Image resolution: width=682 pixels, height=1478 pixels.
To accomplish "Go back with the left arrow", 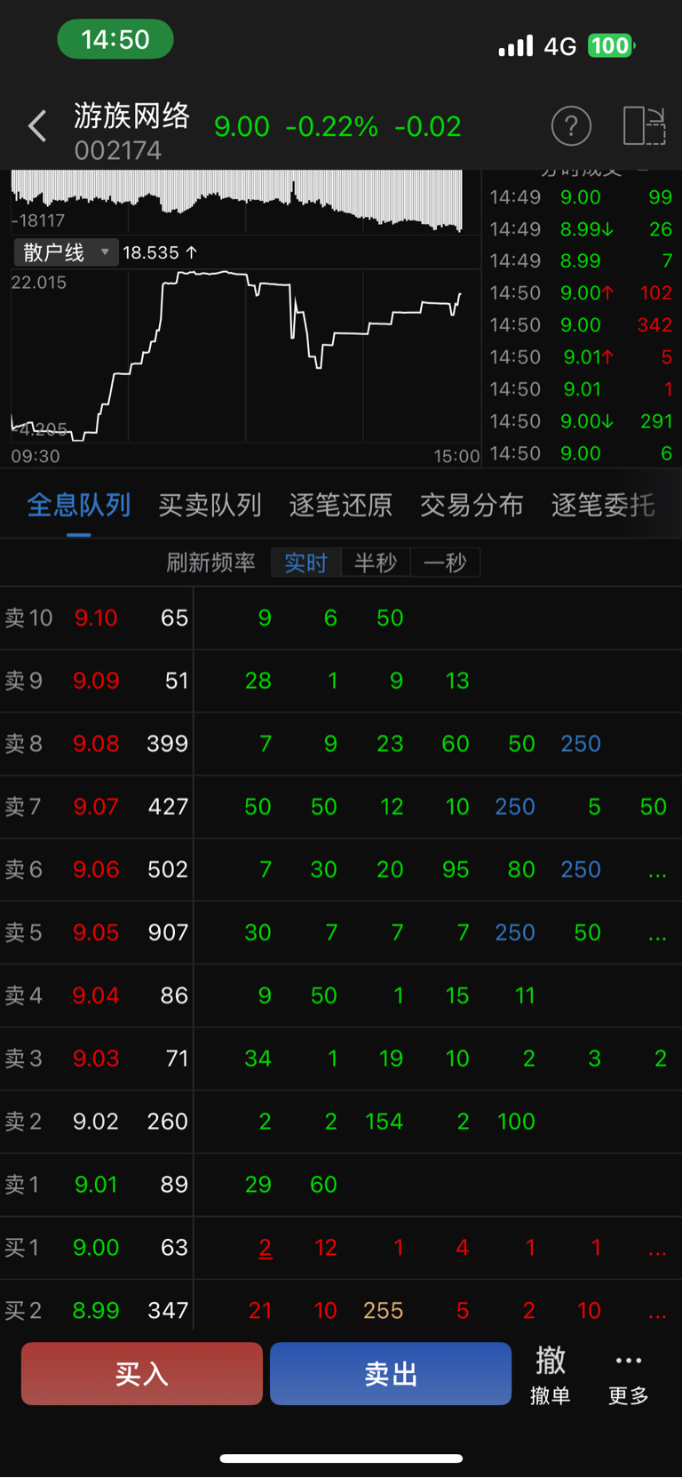I will coord(37,126).
